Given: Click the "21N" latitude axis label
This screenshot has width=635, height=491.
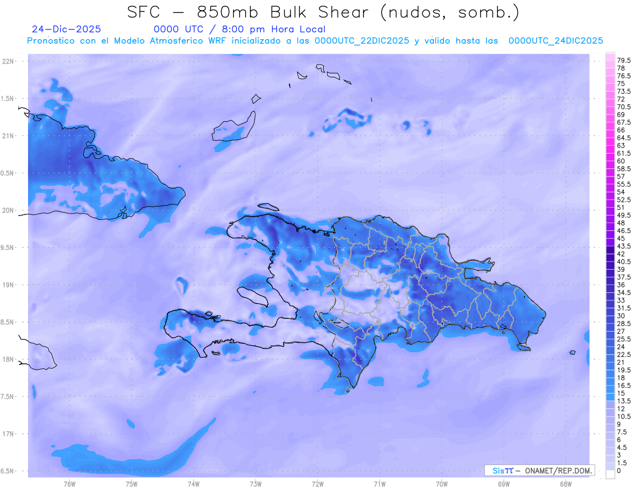Looking at the screenshot, I should [x=9, y=136].
